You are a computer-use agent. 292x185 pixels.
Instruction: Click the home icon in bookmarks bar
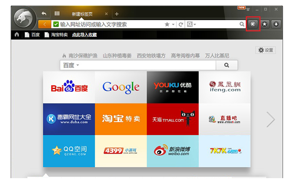(17, 34)
